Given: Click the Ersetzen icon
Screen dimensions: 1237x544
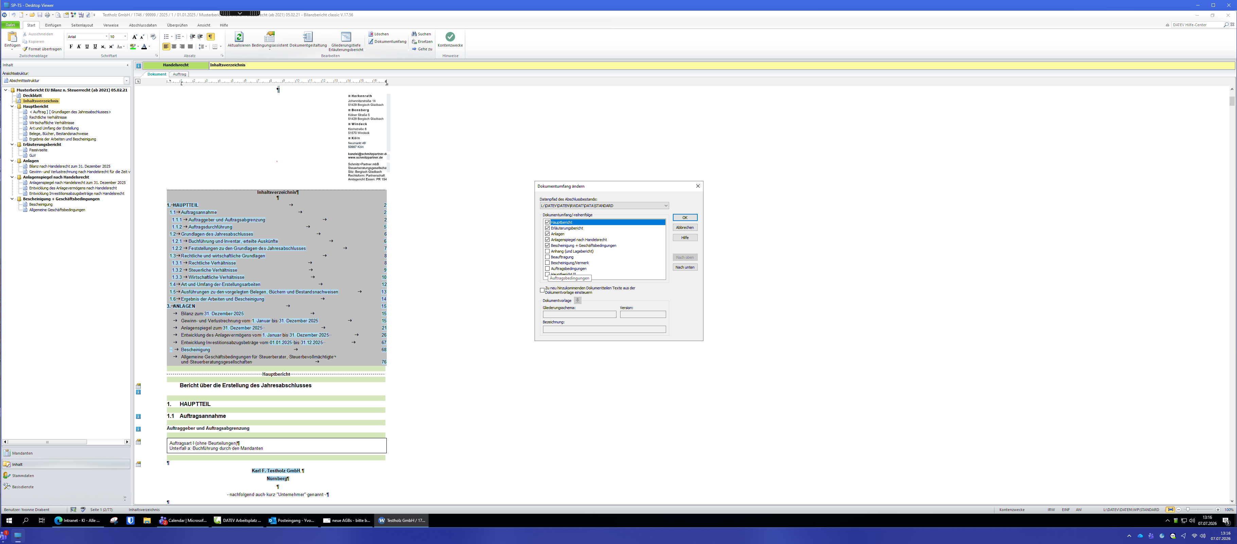Looking at the screenshot, I should click(414, 42).
